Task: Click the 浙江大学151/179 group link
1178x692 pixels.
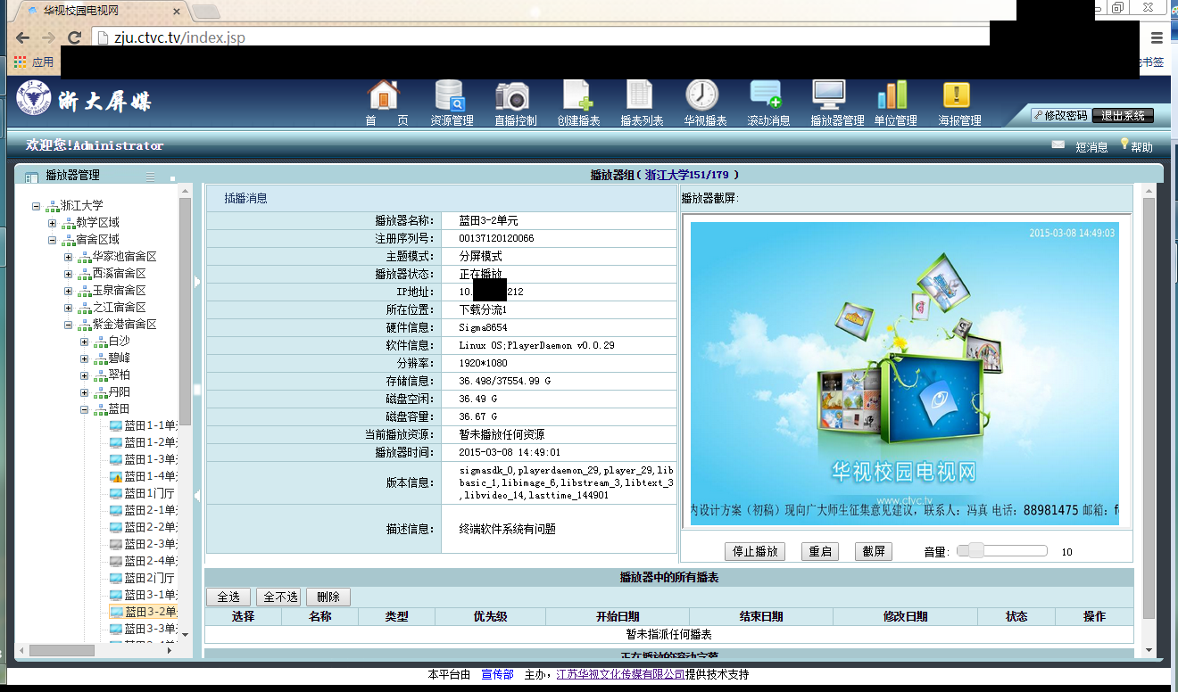Action: click(x=688, y=175)
